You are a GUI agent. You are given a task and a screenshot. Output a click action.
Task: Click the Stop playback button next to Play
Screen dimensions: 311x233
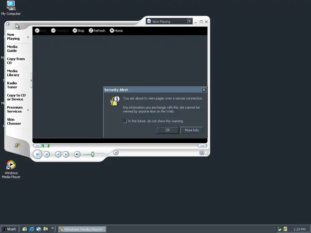click(46, 154)
